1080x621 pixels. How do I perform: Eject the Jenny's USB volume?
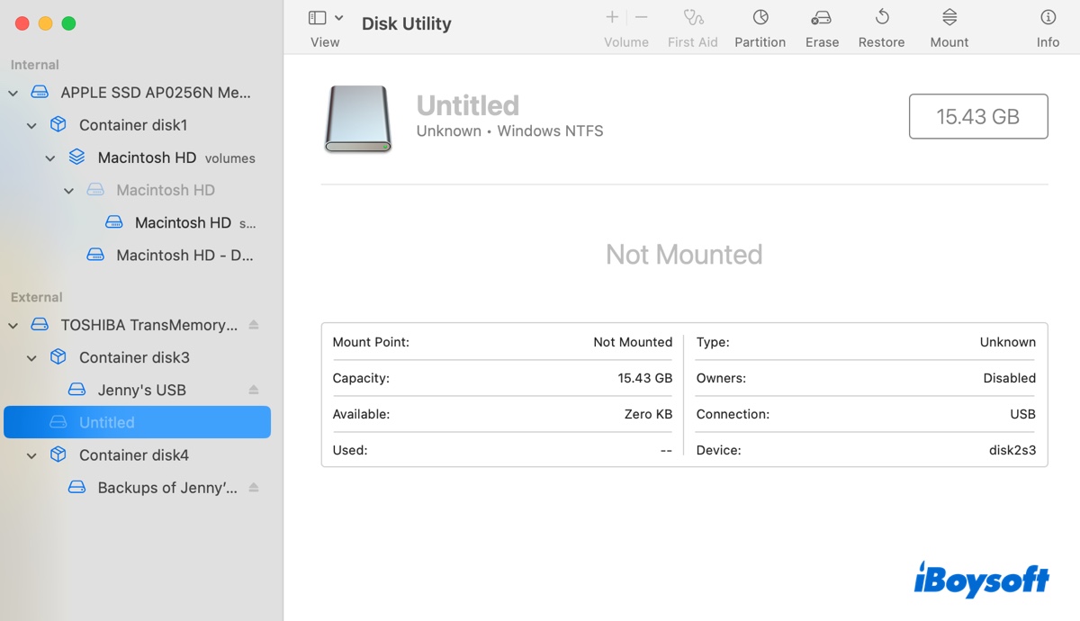pyautogui.click(x=254, y=390)
